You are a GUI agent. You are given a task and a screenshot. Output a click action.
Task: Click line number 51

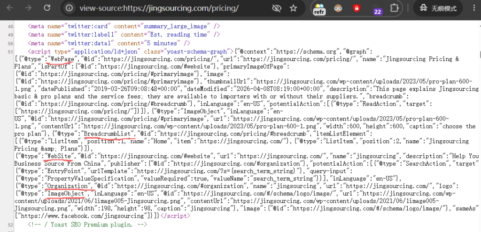[10, 52]
